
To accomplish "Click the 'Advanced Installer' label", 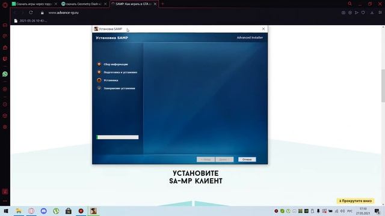I will (x=250, y=37).
